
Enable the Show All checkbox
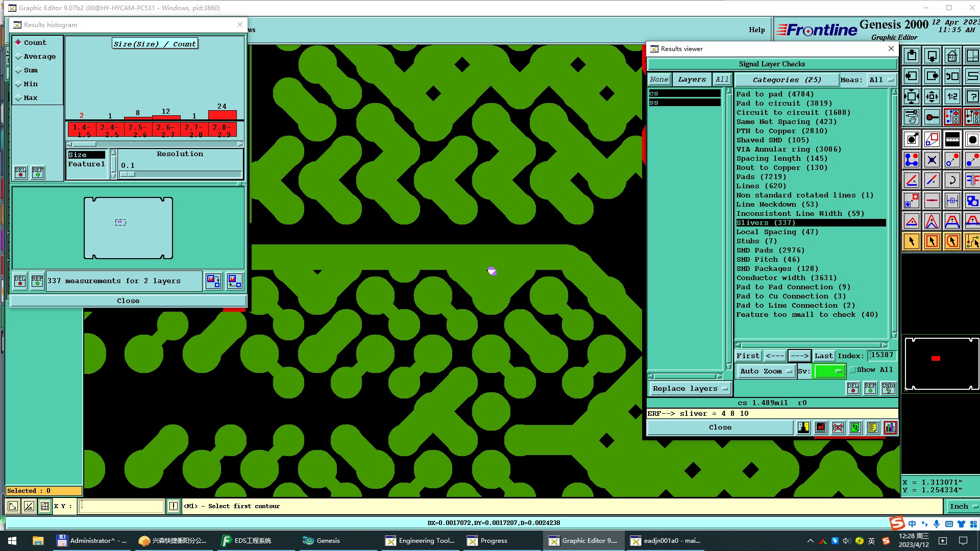(x=852, y=370)
